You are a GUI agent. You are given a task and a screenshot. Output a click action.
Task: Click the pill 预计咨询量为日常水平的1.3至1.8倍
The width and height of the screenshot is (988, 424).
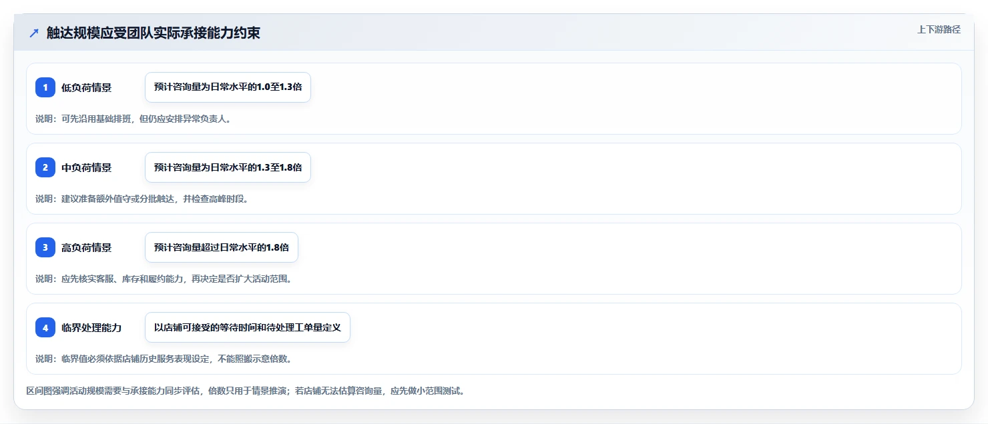(x=228, y=167)
